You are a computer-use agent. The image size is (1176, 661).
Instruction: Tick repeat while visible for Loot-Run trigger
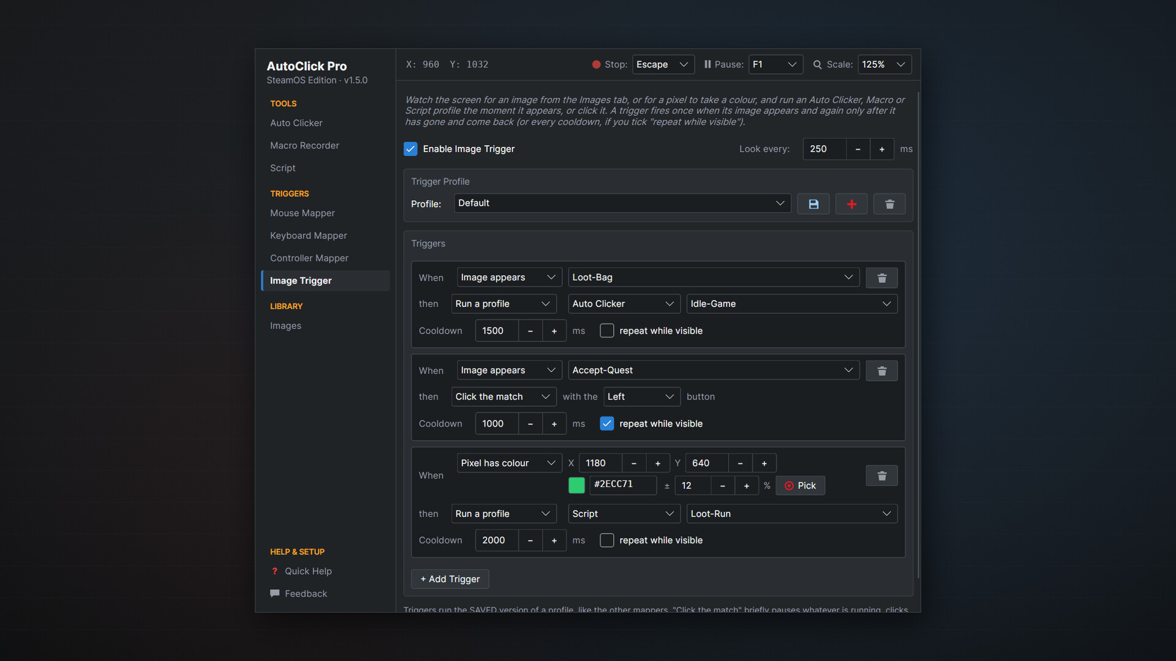607,540
